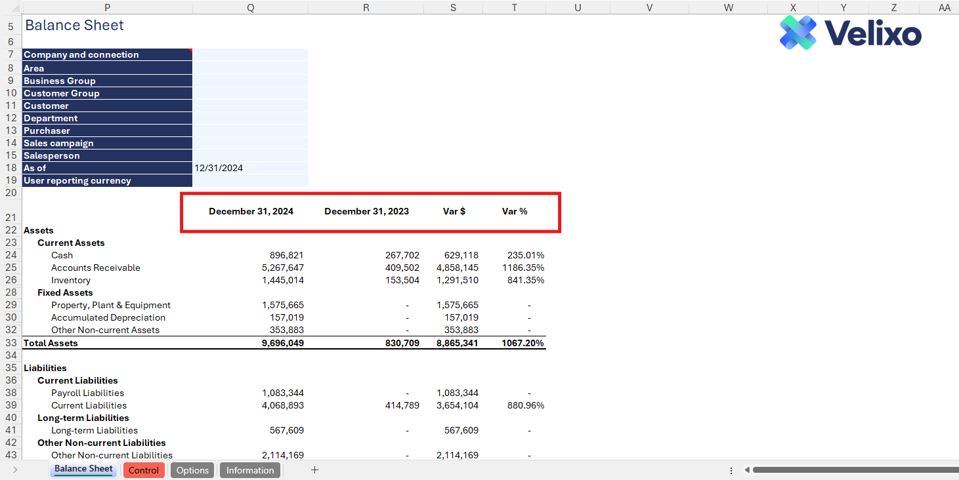Click the Department filter input cell
The image size is (959, 480).
(x=249, y=118)
